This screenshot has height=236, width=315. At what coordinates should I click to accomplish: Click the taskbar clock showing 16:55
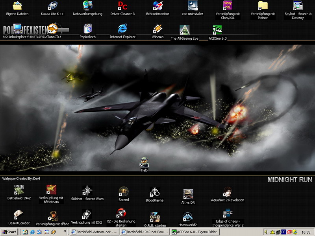pyautogui.click(x=306, y=232)
